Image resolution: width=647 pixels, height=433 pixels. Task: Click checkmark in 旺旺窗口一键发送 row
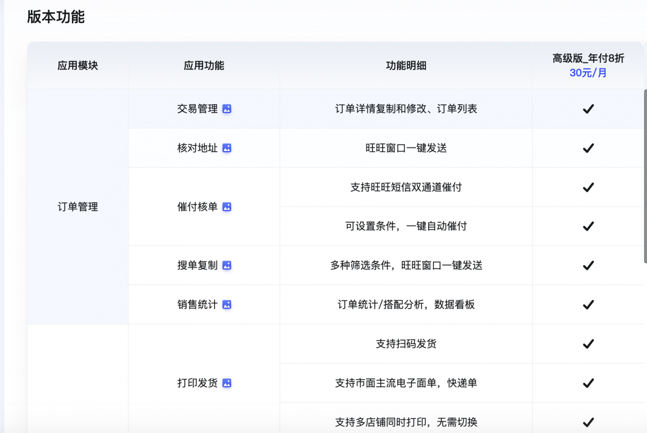coord(588,148)
